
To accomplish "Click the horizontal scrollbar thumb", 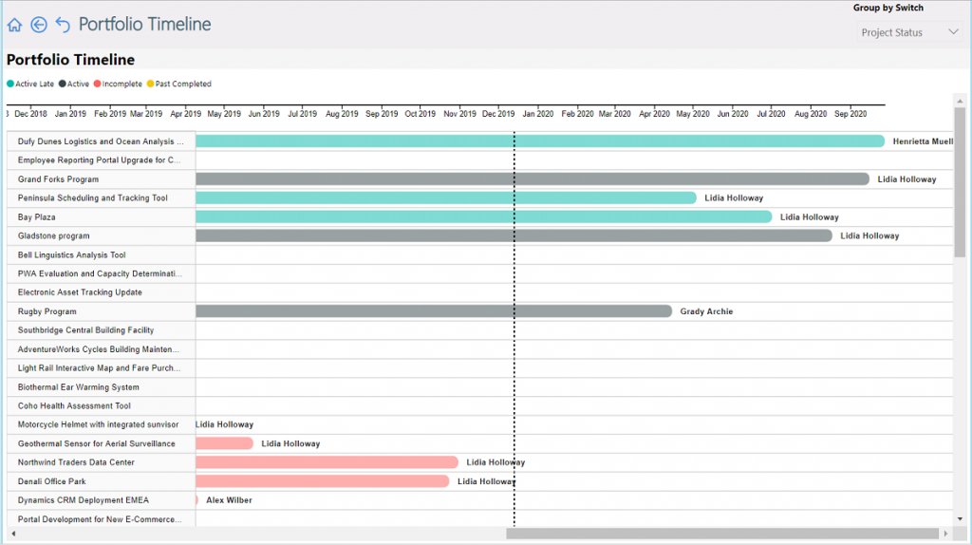I will coord(722,534).
